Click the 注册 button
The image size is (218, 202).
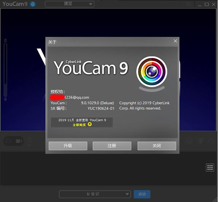[112, 146]
